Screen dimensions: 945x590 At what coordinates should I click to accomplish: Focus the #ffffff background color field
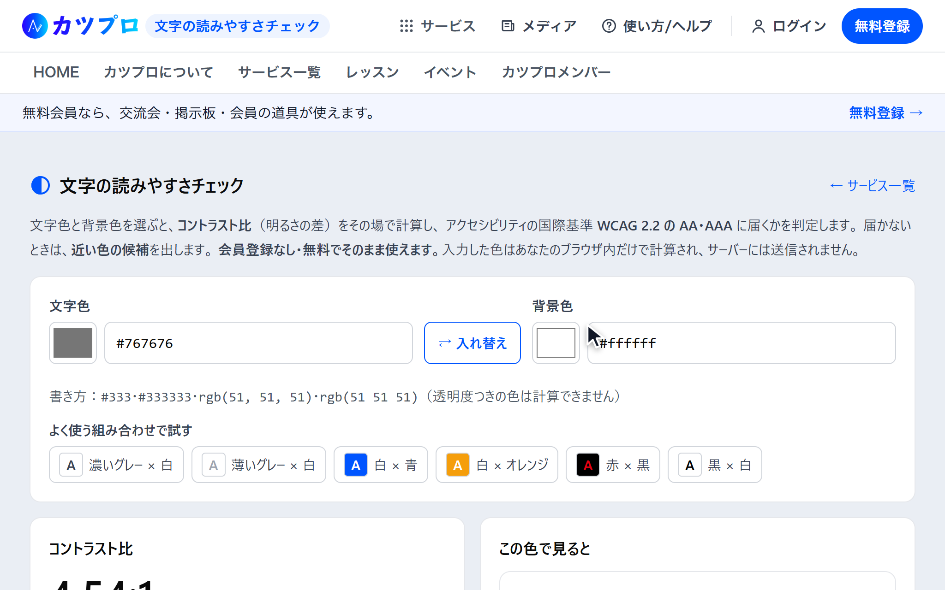(742, 343)
